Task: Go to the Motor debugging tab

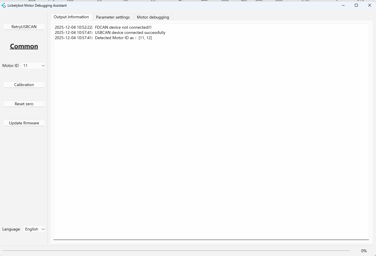Action: click(153, 17)
